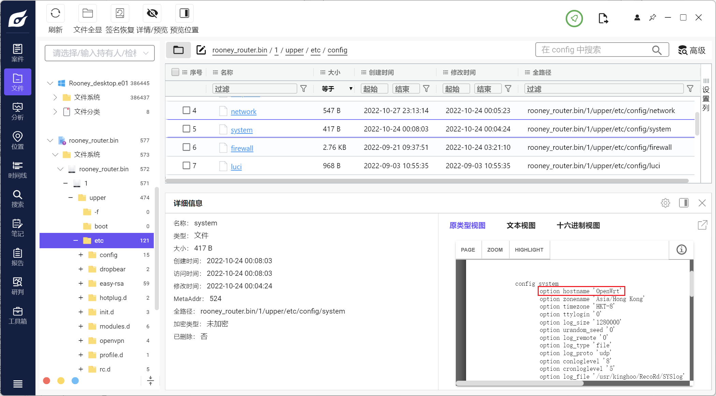Click the hamburger menu at sidebar bottom
Screen dimensions: 716x396
click(18, 384)
